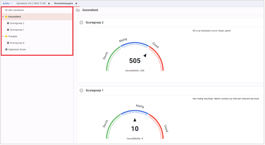Click the green Slecht arc of Scoregroep 1 gauge

coord(110,125)
